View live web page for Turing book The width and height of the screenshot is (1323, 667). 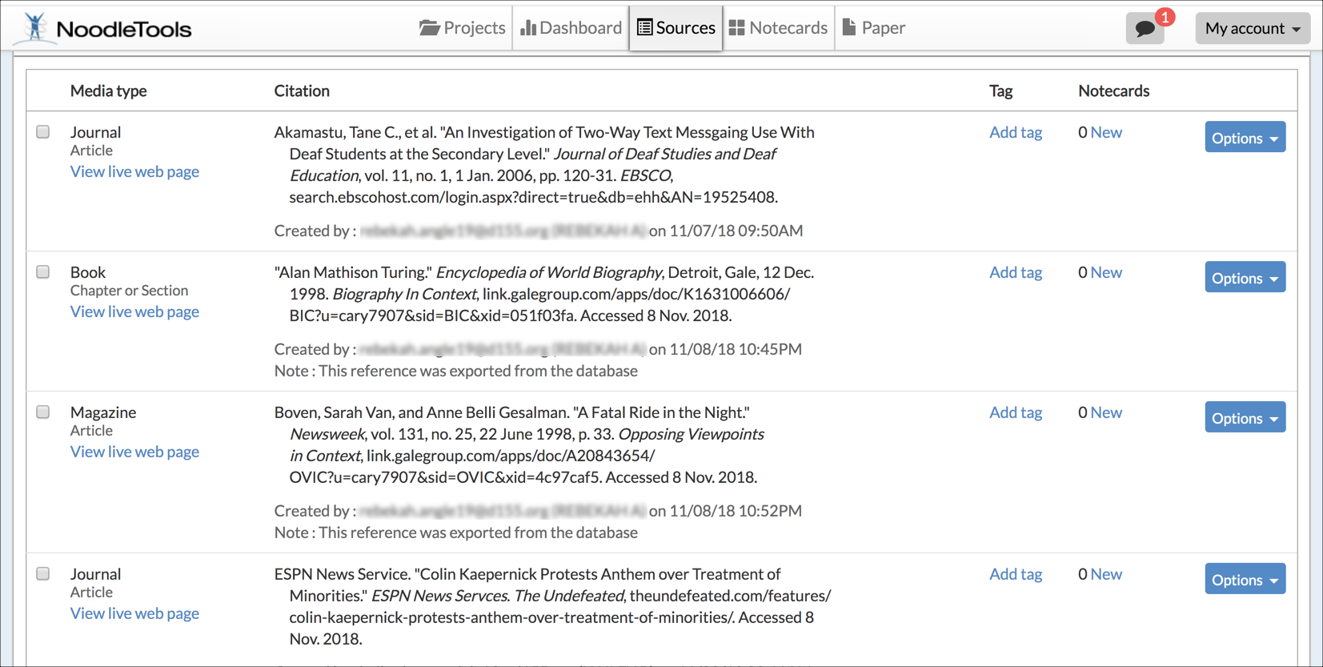tap(134, 311)
